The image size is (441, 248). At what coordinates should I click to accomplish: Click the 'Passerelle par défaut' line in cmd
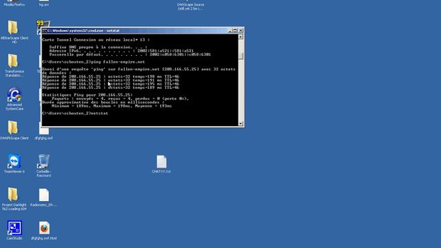pyautogui.click(x=130, y=54)
